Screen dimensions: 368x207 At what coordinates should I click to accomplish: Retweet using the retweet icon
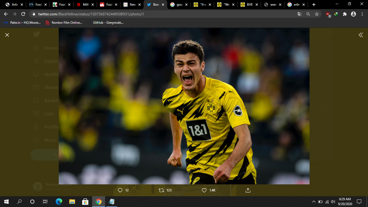tap(161, 190)
